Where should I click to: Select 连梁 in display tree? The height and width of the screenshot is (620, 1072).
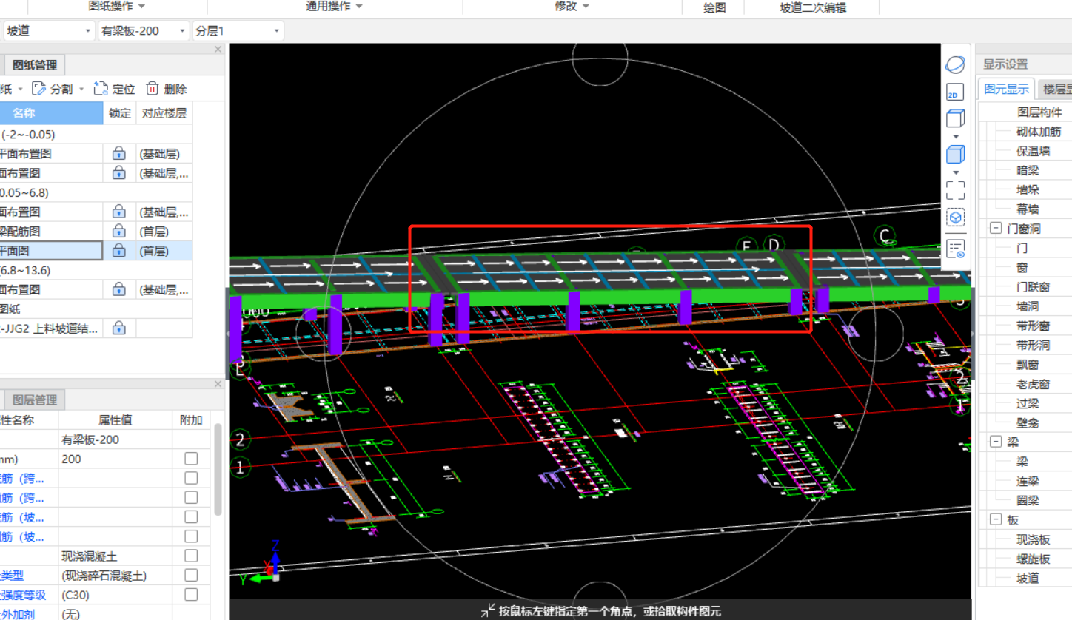pyautogui.click(x=1028, y=481)
